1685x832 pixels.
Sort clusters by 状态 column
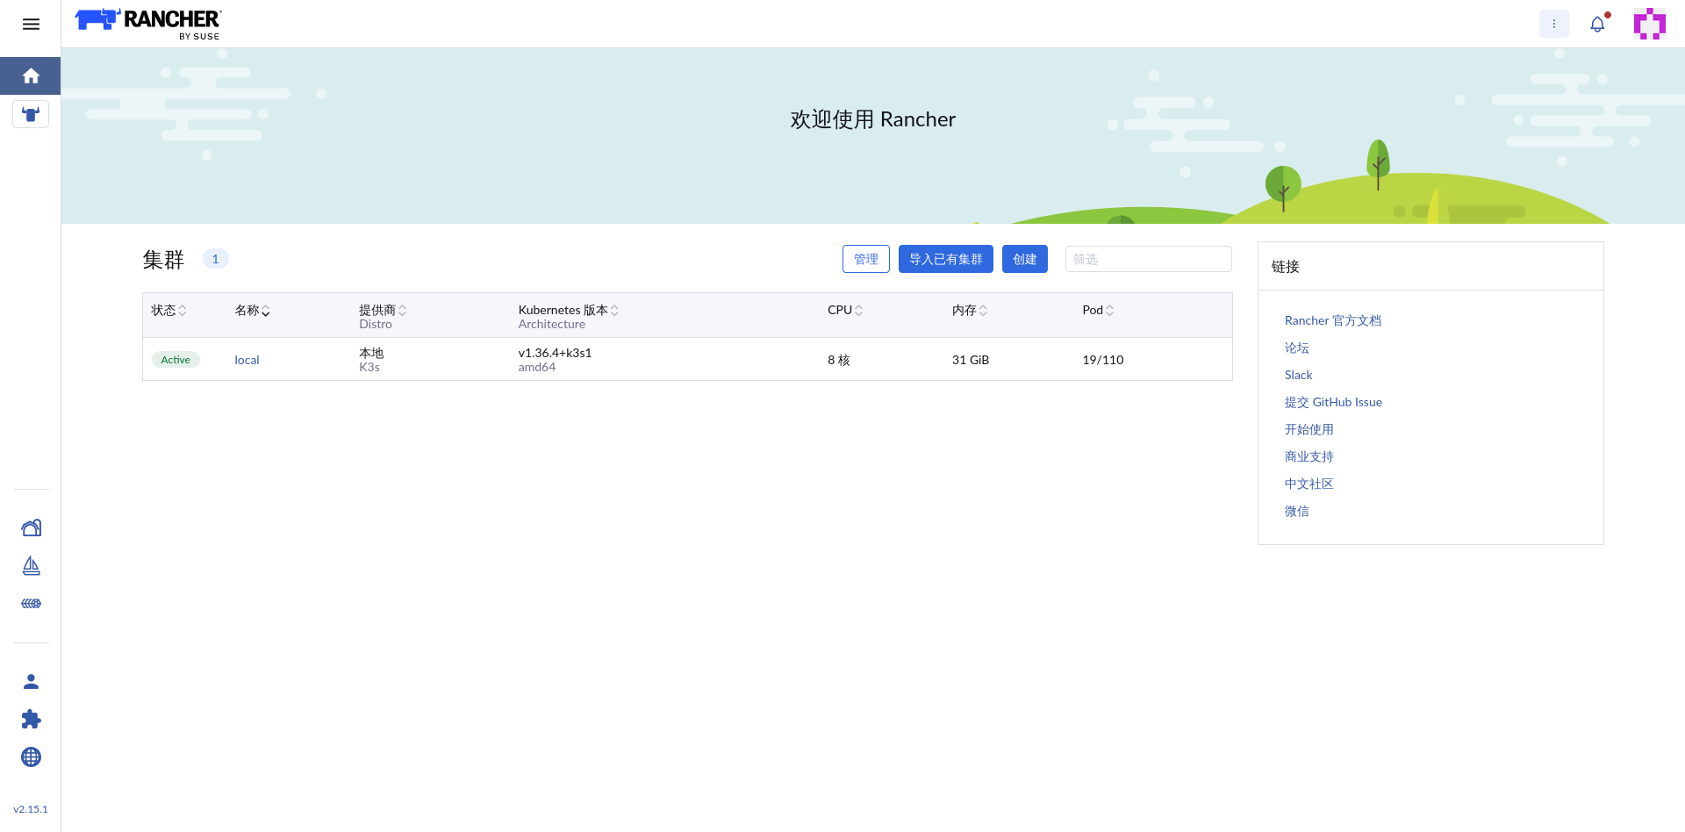(x=168, y=311)
